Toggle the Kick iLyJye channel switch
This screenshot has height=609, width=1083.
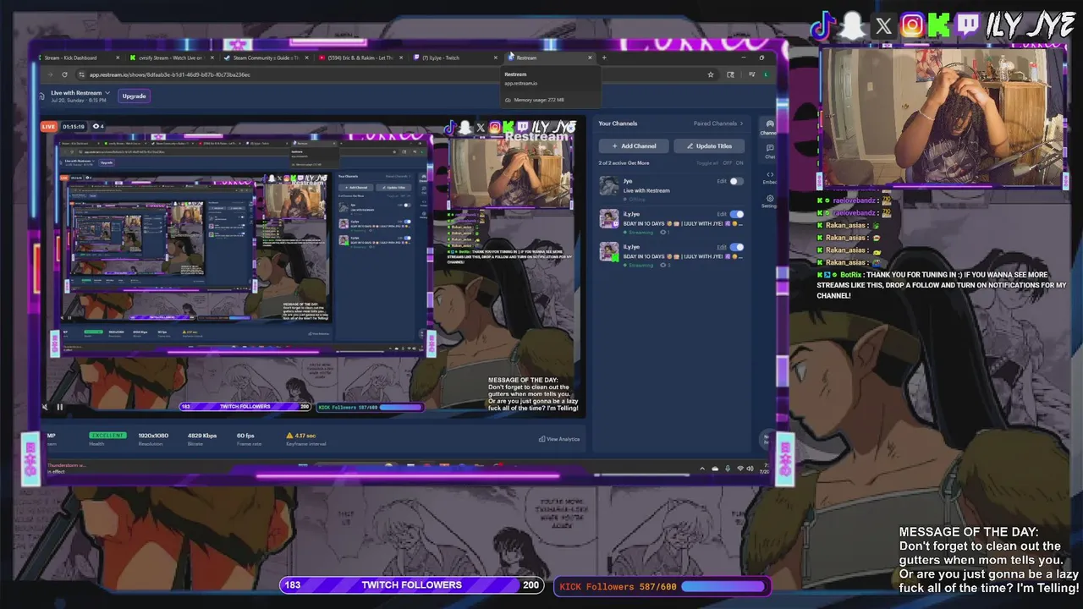(x=736, y=247)
